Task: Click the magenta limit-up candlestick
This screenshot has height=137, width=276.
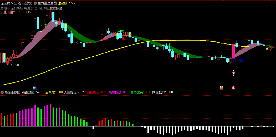Action: (234, 51)
